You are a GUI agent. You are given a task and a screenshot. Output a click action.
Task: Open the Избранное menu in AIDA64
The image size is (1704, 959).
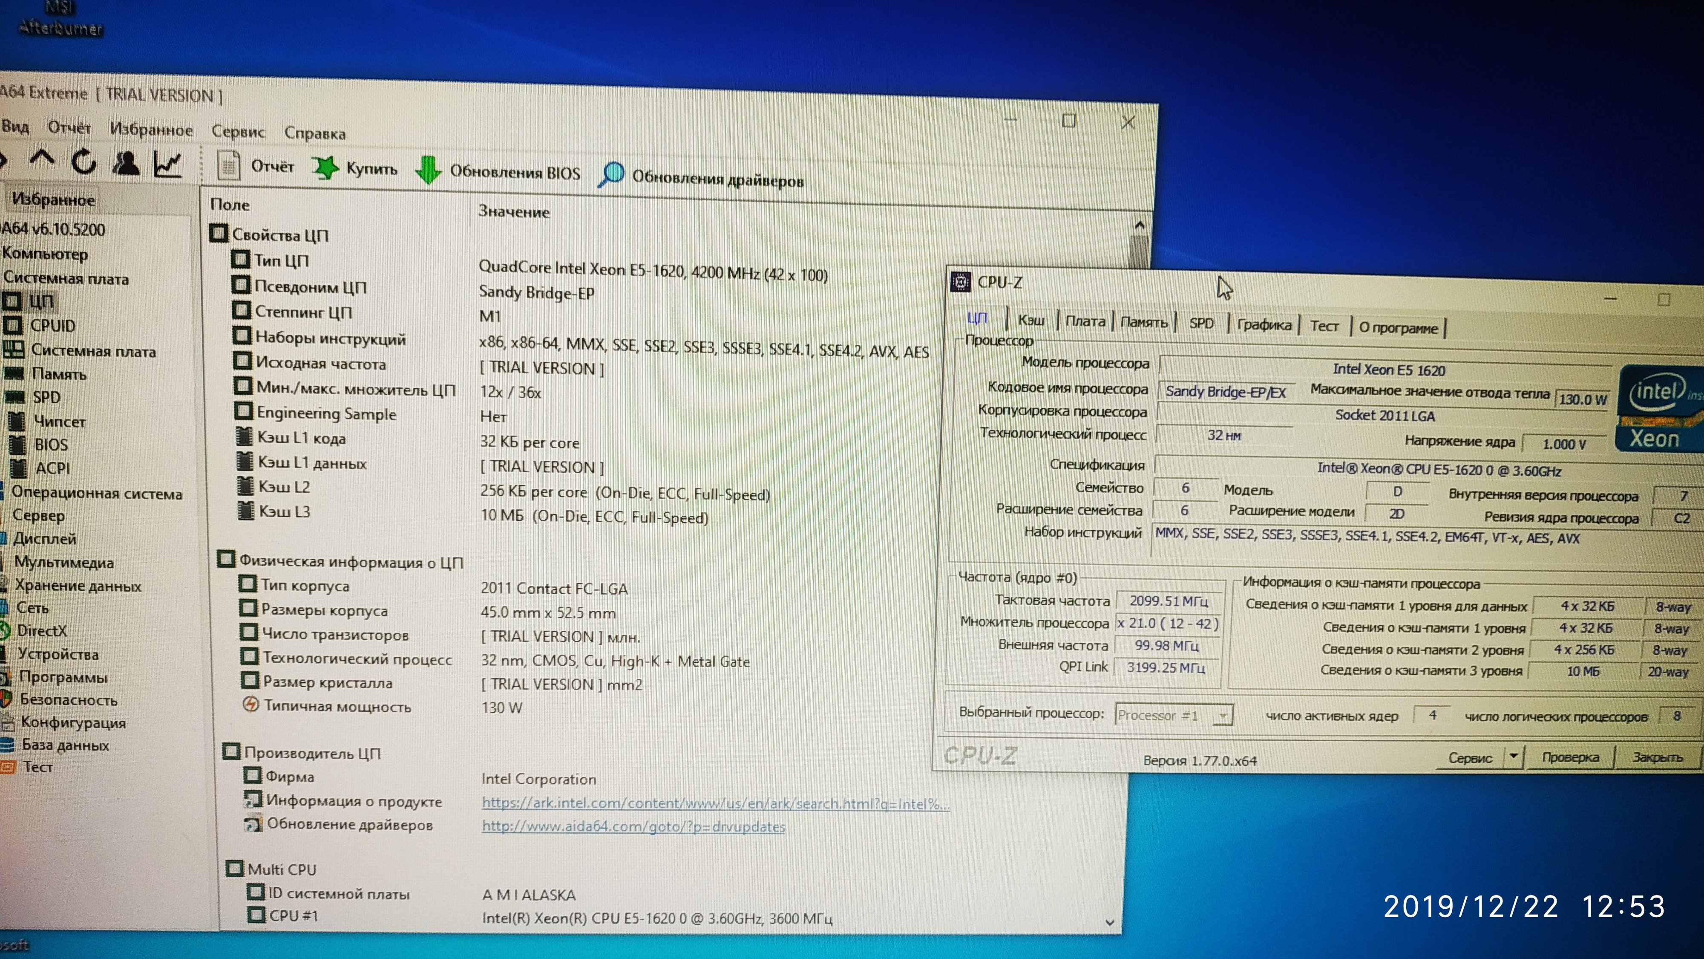point(151,130)
